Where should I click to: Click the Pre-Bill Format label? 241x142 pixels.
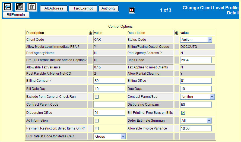click(x=56, y=60)
